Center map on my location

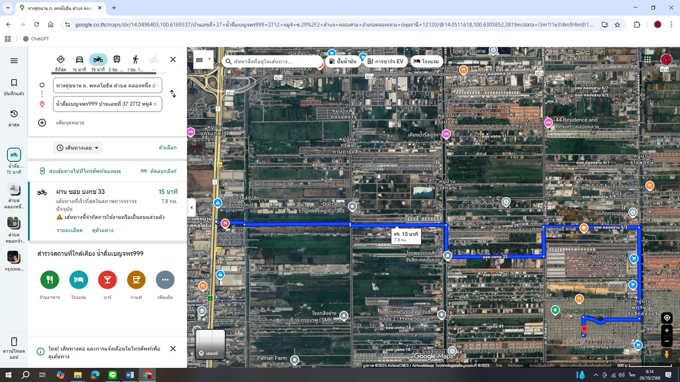coord(667,317)
